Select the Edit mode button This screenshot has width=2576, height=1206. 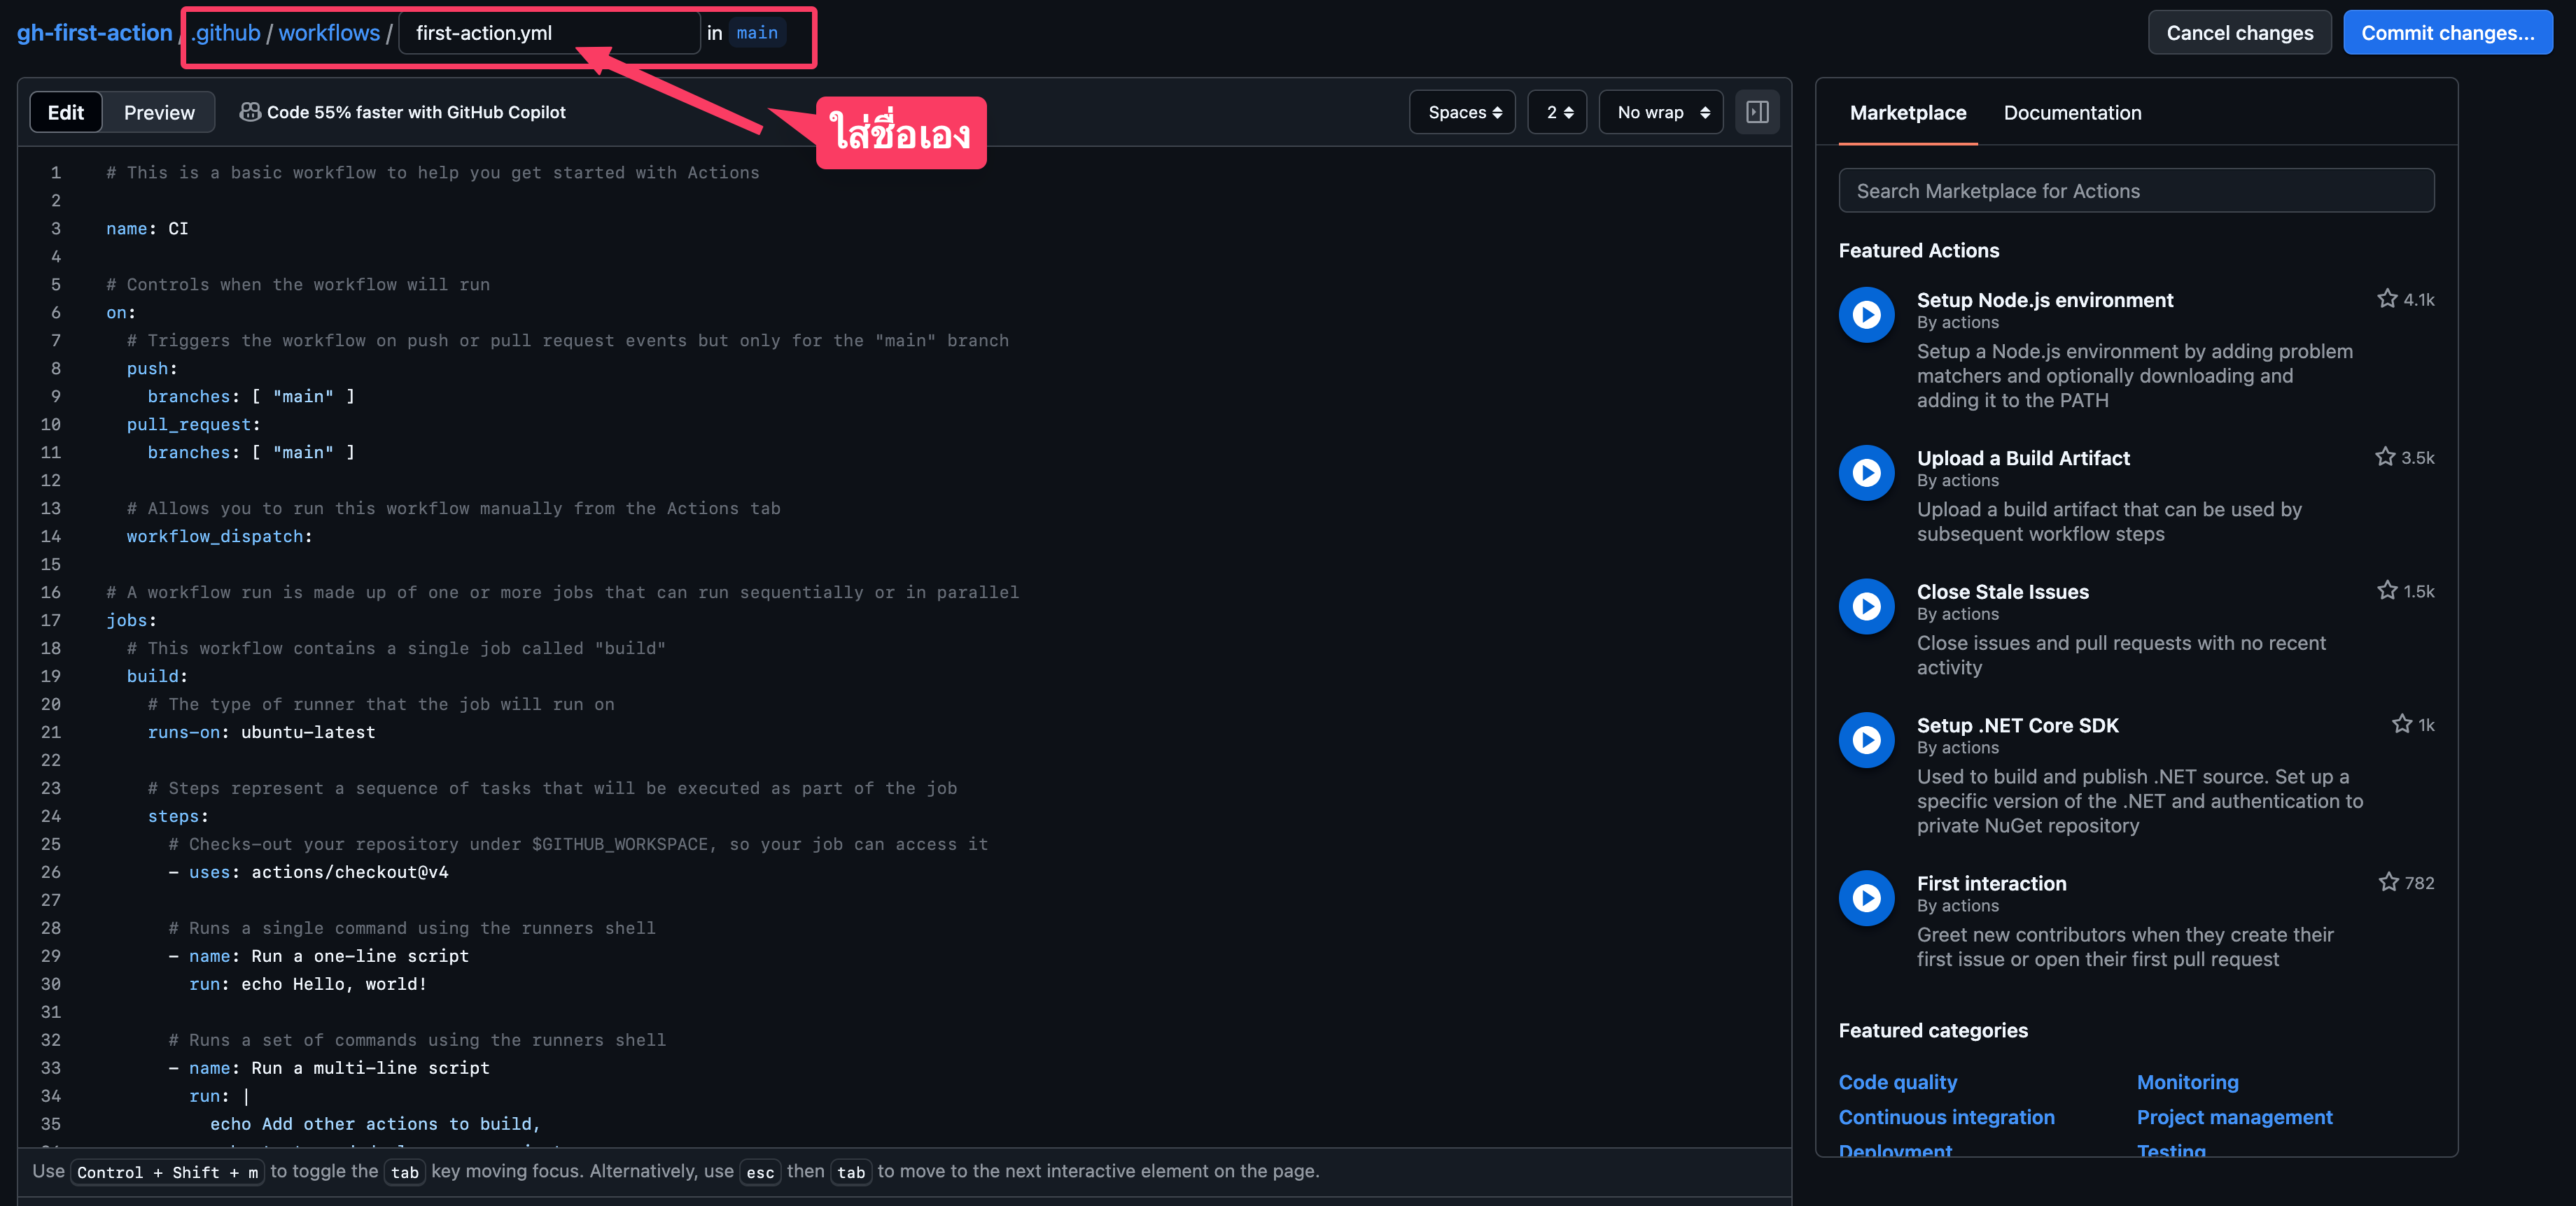coord(66,112)
